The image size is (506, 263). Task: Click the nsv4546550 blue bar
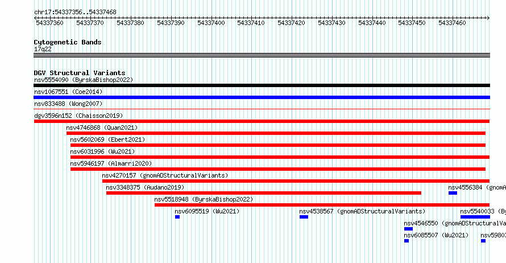[x=409, y=229]
